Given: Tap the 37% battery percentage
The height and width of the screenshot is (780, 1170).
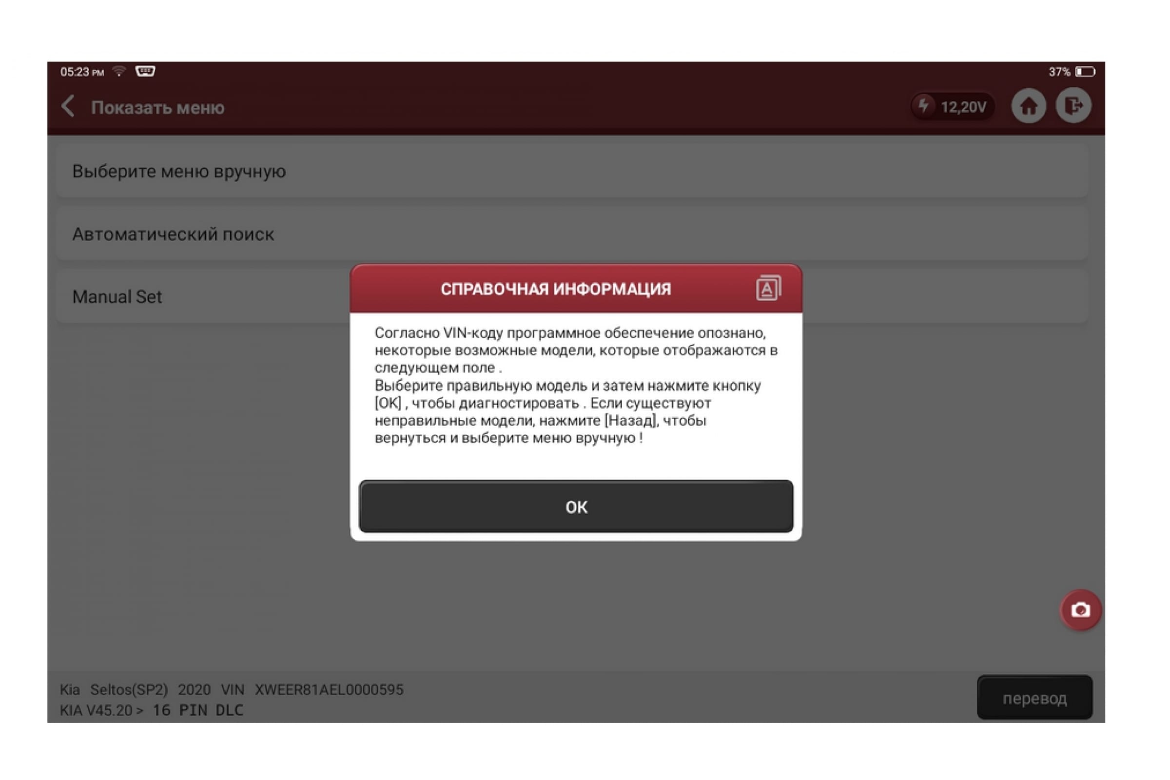Looking at the screenshot, I should pyautogui.click(x=1059, y=72).
